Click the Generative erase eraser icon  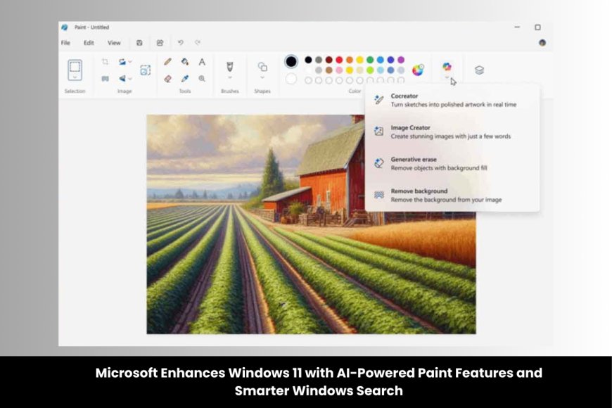click(x=378, y=162)
